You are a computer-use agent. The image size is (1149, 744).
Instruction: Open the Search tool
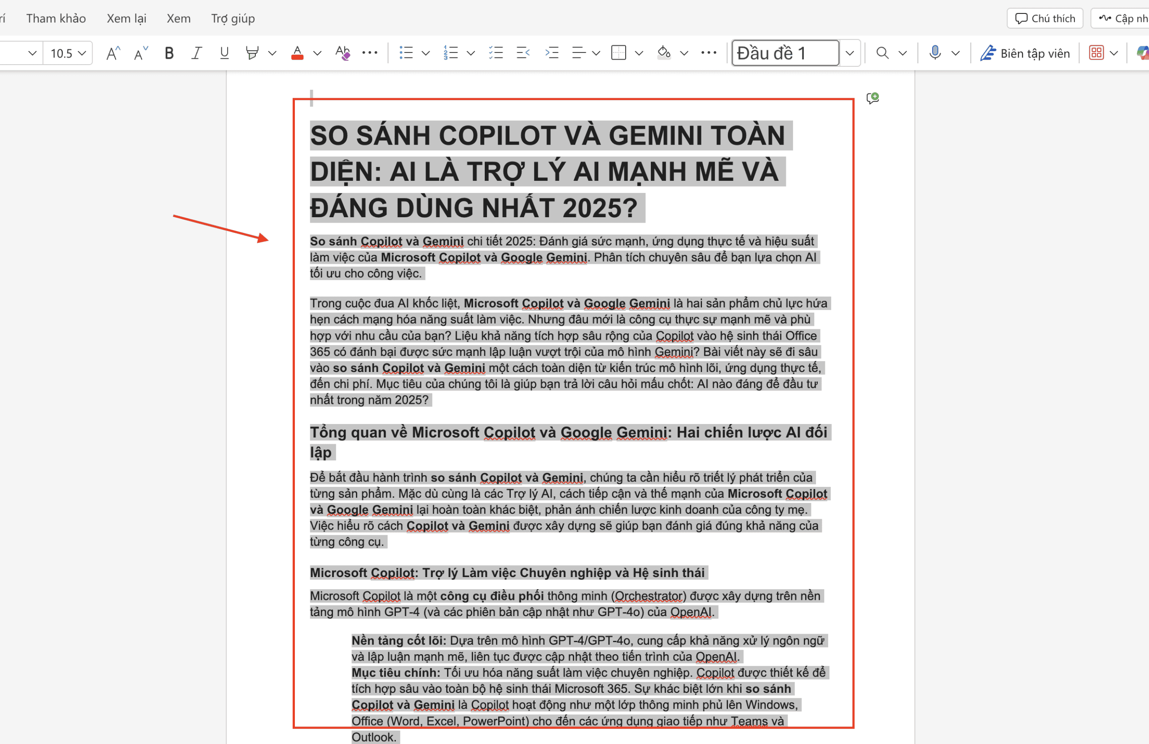883,53
